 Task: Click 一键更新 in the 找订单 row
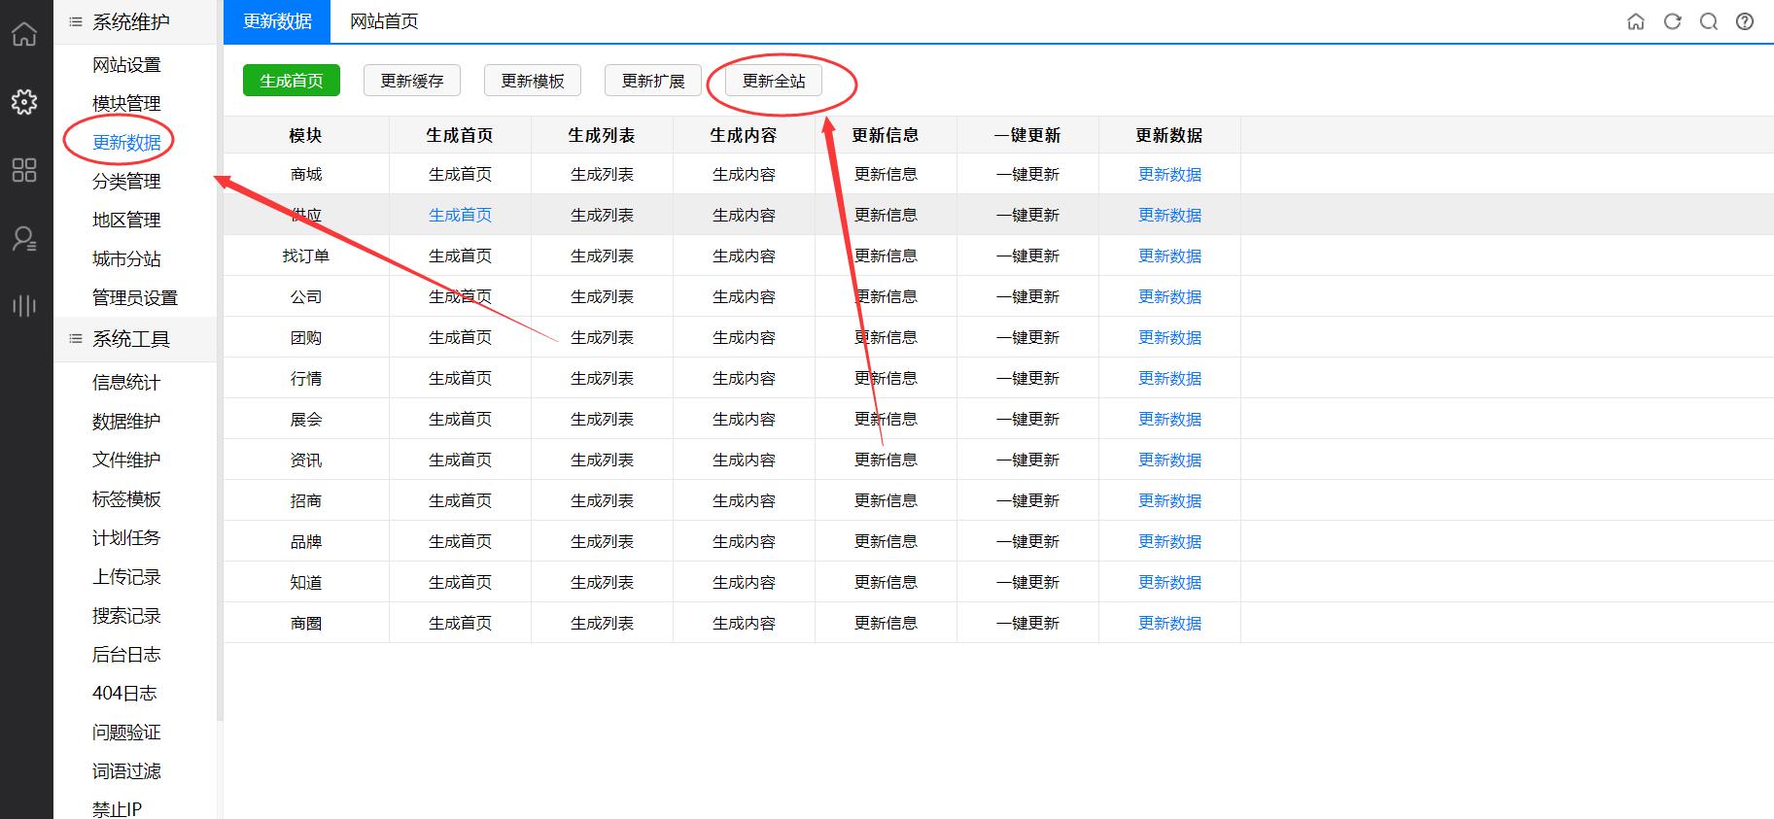pos(1027,256)
